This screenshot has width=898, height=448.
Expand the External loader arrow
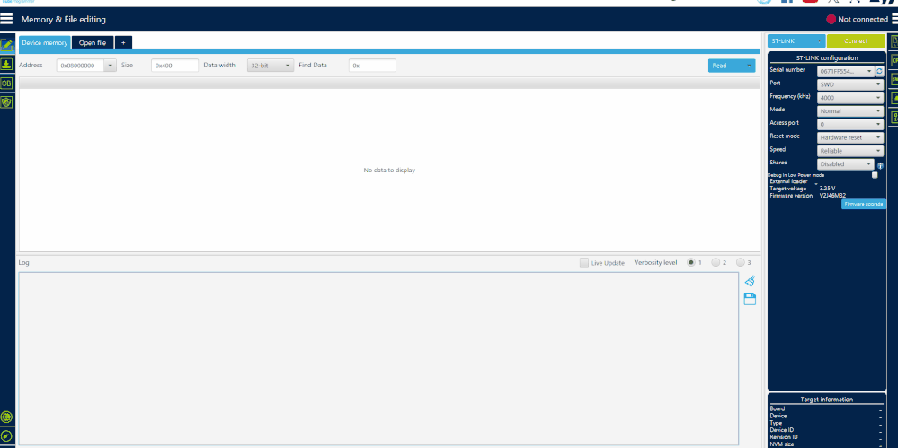(x=816, y=183)
